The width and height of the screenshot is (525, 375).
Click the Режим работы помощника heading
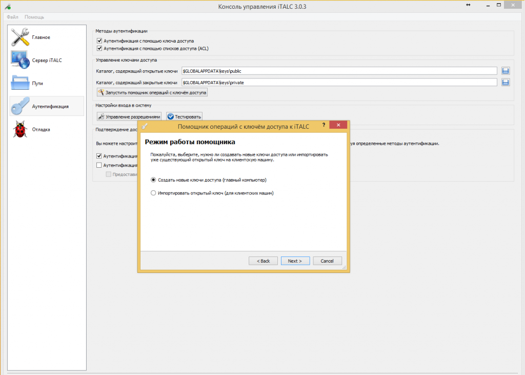190,142
